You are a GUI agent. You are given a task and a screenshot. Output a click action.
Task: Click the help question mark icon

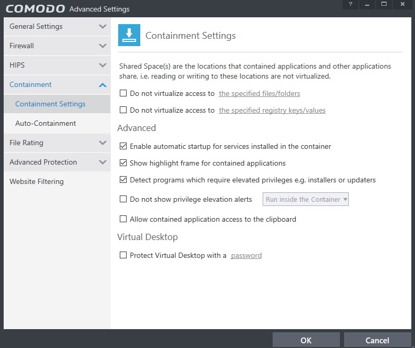tap(350, 5)
